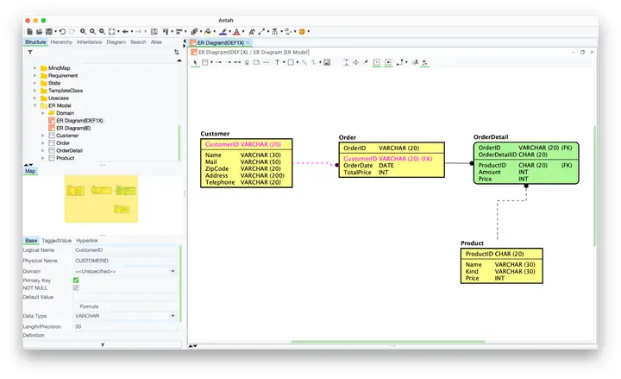The height and width of the screenshot is (379, 621).
Task: Undo the last action
Action: coord(63,31)
